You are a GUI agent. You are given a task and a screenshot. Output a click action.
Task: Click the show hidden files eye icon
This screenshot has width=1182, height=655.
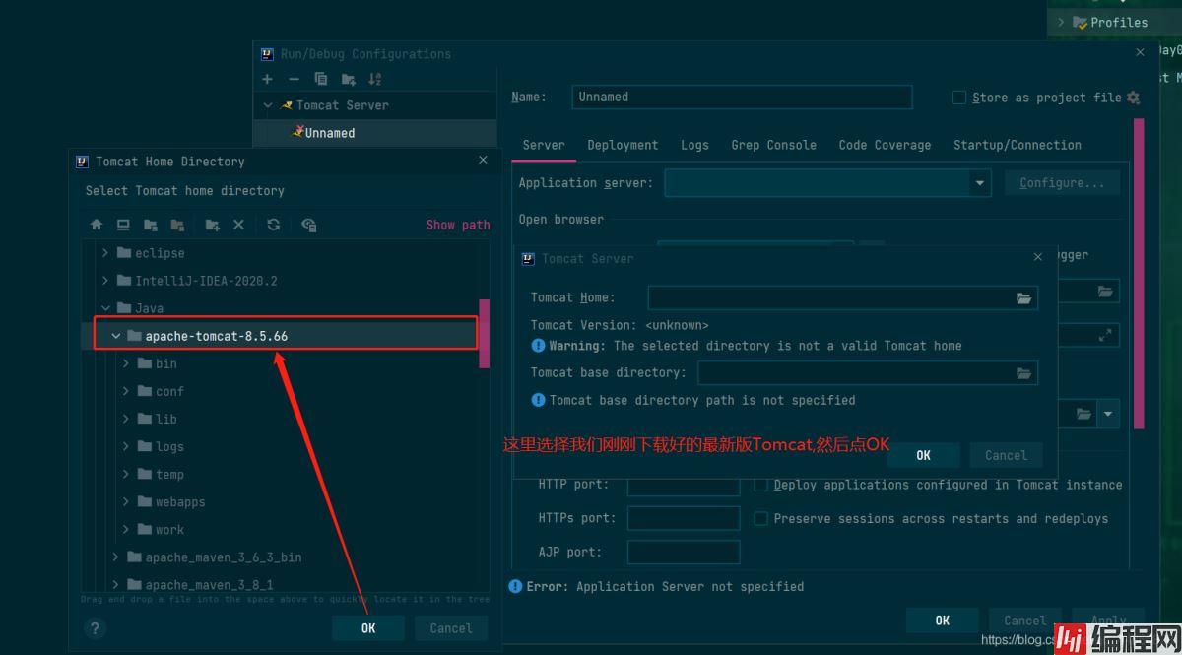(x=308, y=225)
